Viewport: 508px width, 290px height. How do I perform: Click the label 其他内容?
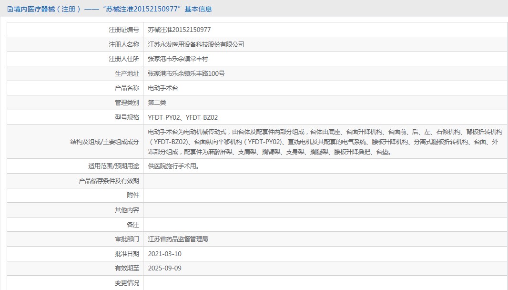click(x=127, y=210)
